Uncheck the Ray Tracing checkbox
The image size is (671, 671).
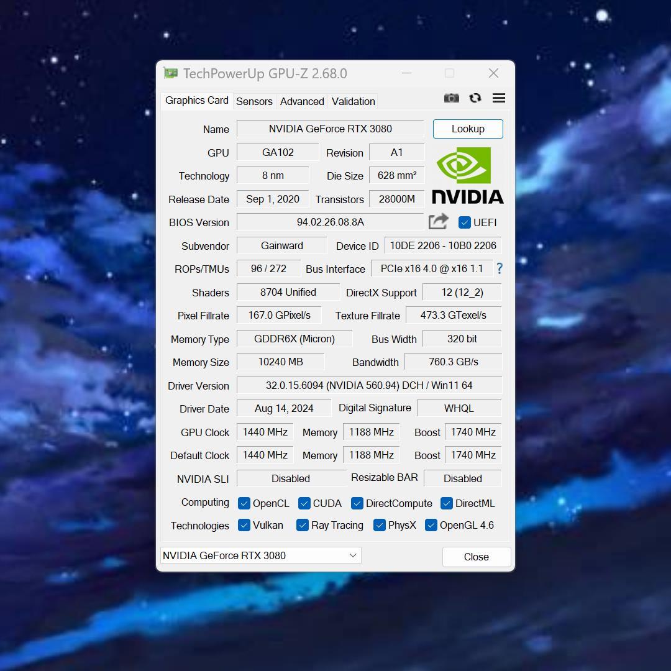point(303,526)
